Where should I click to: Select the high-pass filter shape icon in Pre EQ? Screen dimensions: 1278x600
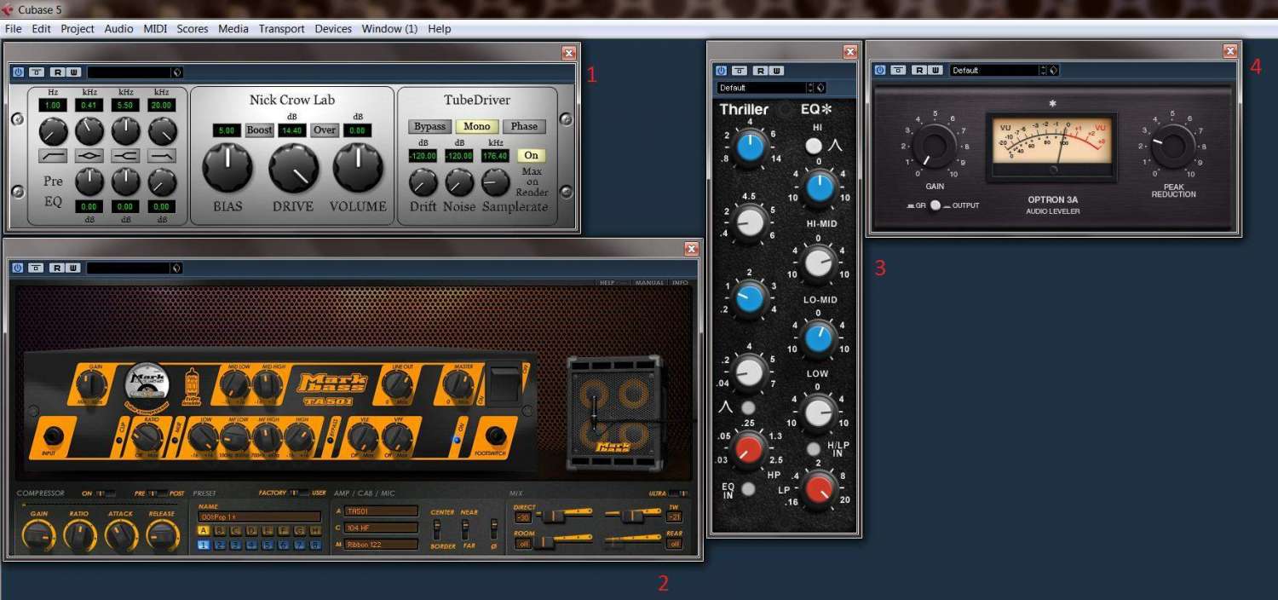pos(53,155)
